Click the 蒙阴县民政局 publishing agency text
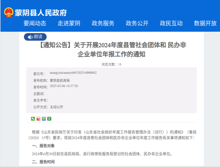The height and width of the screenshot is (167, 220). pyautogui.click(x=60, y=81)
